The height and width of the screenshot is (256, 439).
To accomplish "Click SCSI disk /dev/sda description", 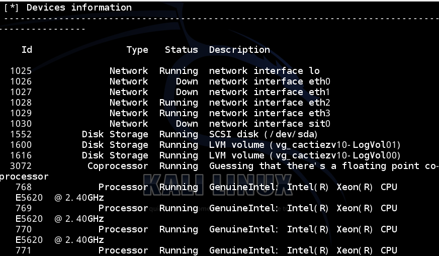I will [x=263, y=134].
